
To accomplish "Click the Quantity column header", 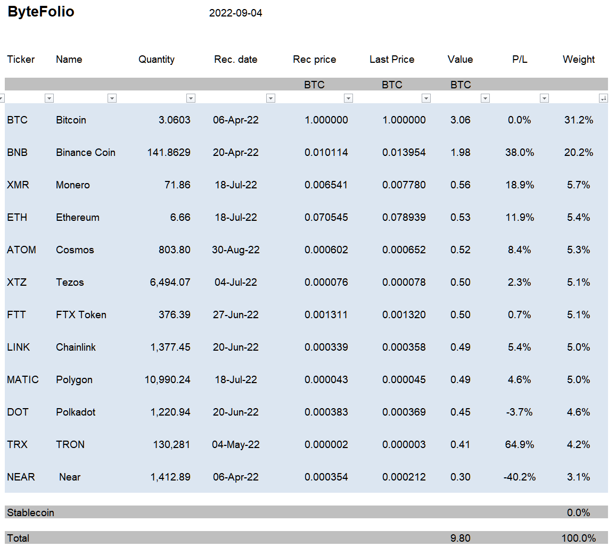I will pyautogui.click(x=157, y=59).
